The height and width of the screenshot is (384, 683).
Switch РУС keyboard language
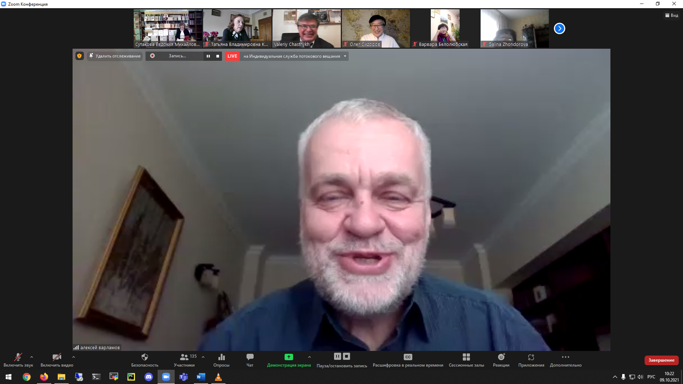(651, 377)
